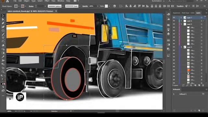Image resolution: width=208 pixels, height=117 pixels.
Task: Select the Selection tool in the toolbox
Action: click(3, 16)
